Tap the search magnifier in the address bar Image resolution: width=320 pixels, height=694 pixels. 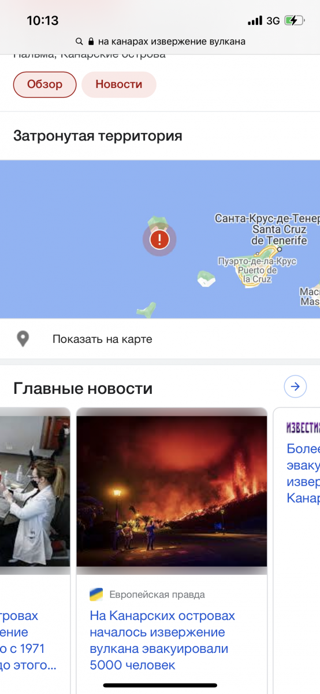pos(80,42)
